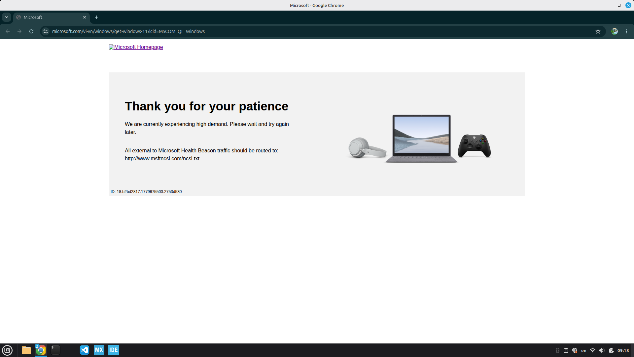Maximize the Chrome window
This screenshot has width=634, height=357.
(619, 5)
